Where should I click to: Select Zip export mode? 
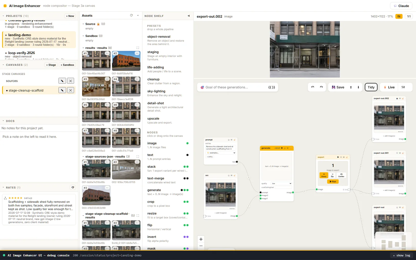tap(332, 175)
